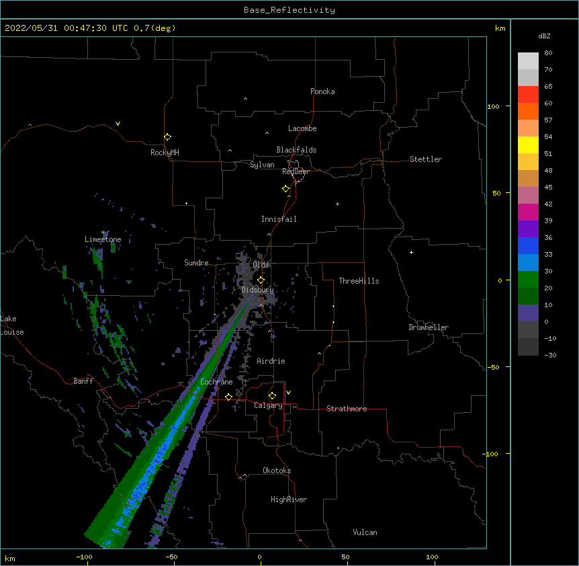This screenshot has width=579, height=566.
Task: Click the RockyMH map label
Action: point(165,153)
